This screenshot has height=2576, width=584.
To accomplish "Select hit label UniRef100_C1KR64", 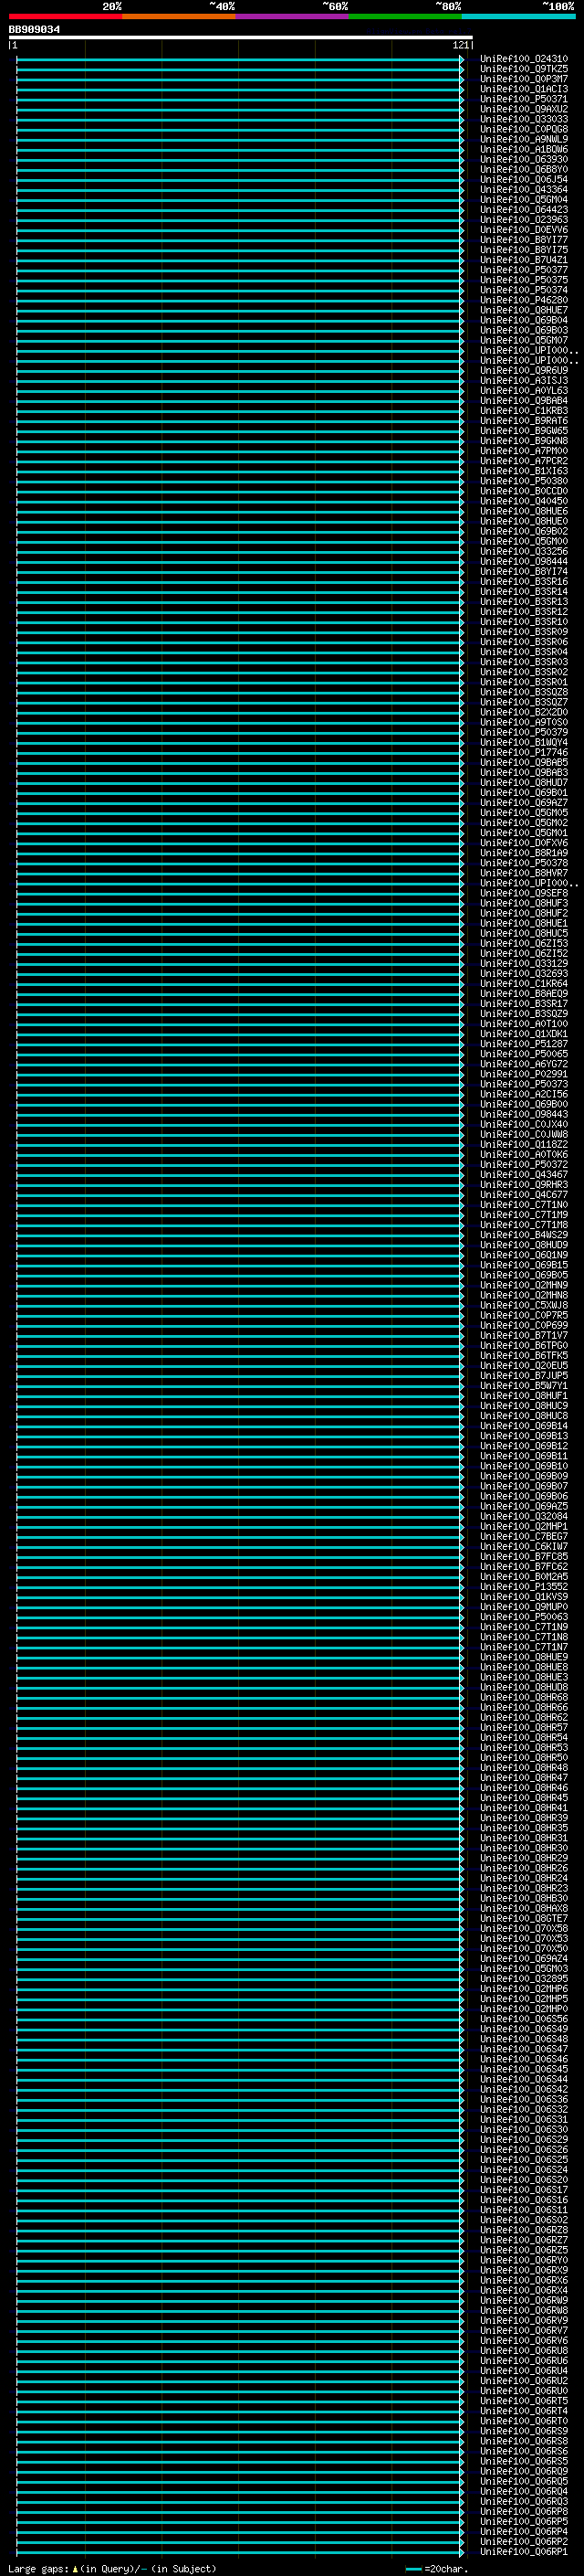I will click(x=524, y=984).
